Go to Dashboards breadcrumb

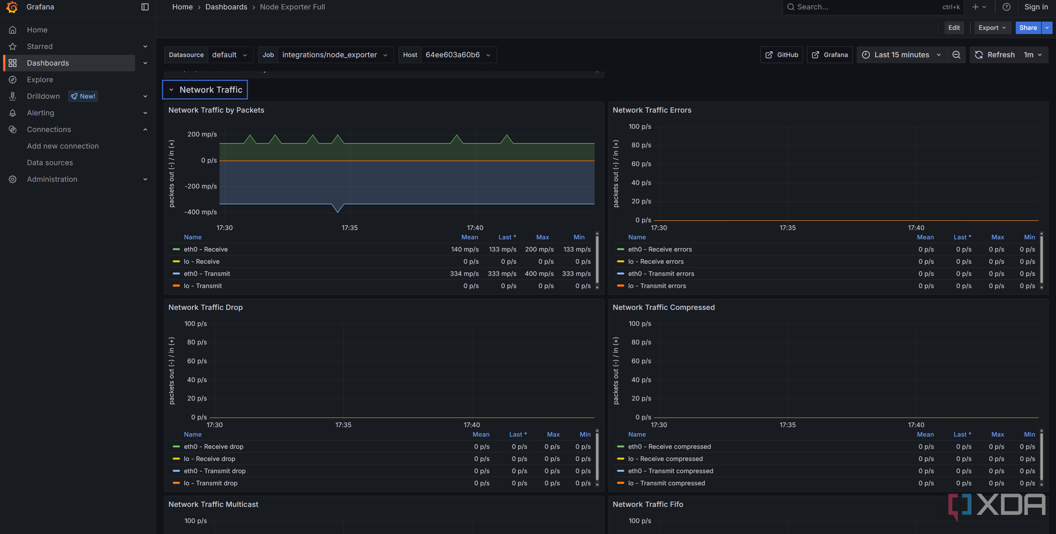tap(226, 7)
